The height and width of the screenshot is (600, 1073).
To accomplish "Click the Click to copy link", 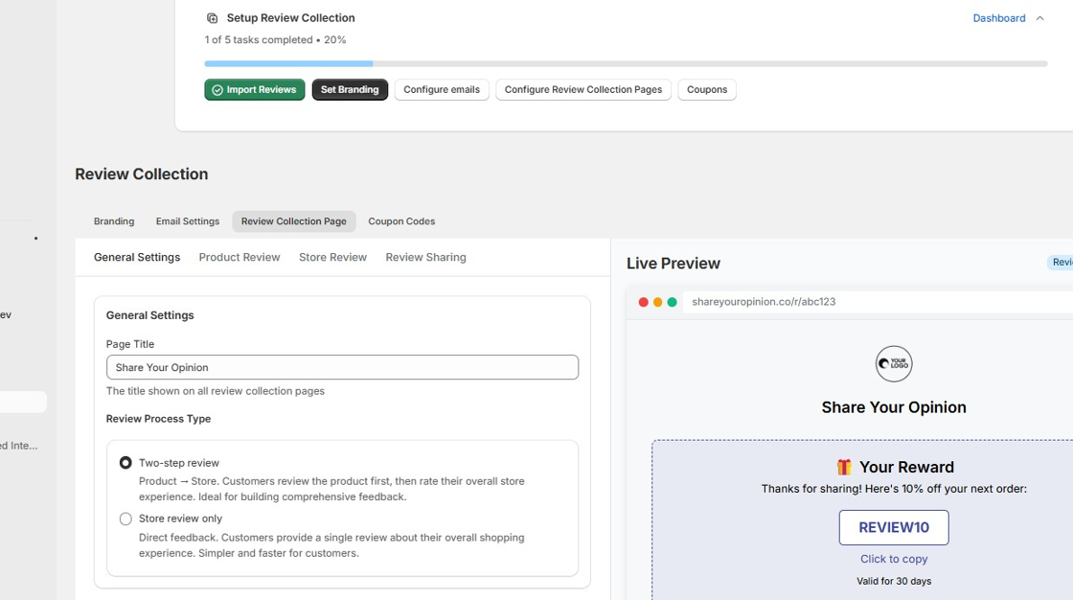I will point(894,559).
